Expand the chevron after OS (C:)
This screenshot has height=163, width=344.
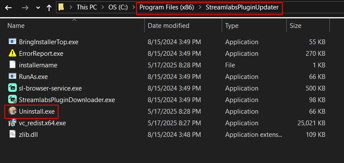[134, 8]
